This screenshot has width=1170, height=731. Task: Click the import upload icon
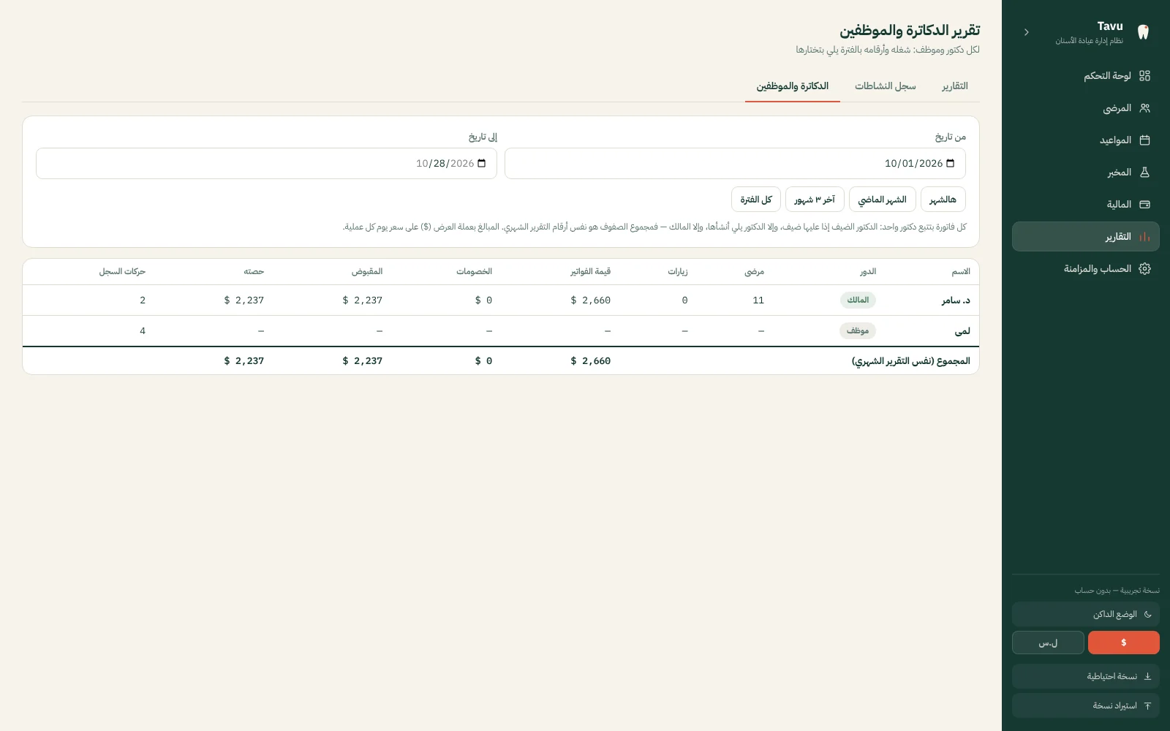(1148, 706)
